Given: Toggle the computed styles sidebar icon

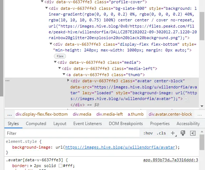Looking at the screenshot, I should (193, 133).
